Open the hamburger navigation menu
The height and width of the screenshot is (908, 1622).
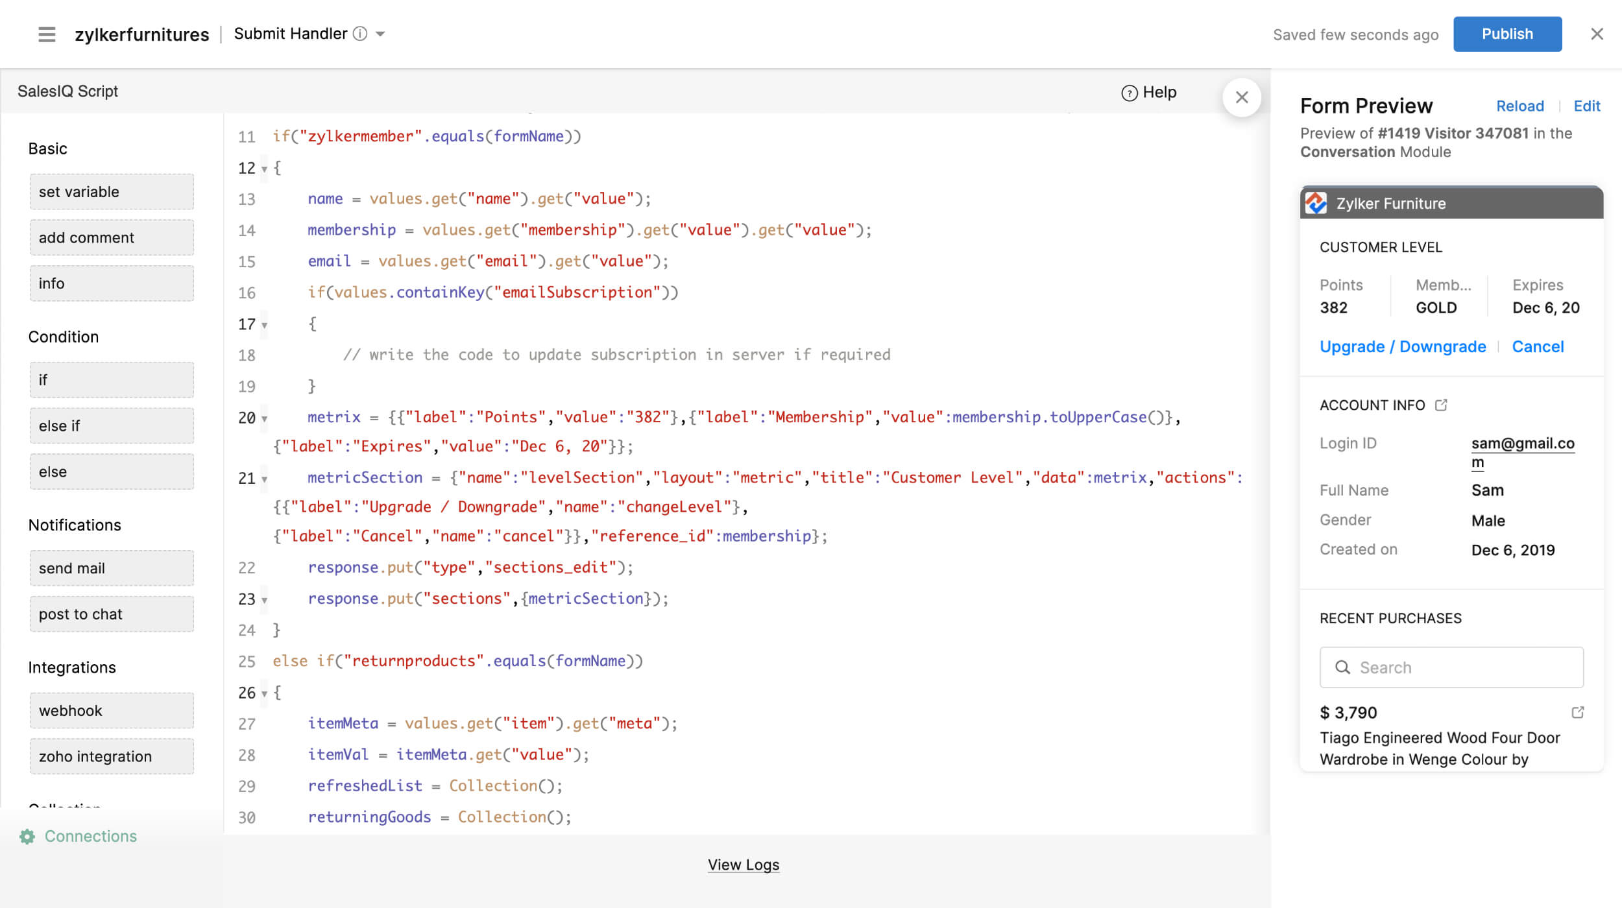(x=46, y=34)
